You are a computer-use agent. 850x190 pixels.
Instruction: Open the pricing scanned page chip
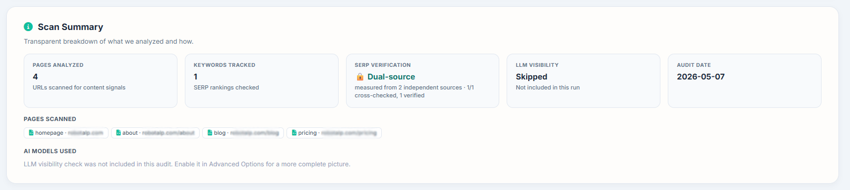[334, 133]
